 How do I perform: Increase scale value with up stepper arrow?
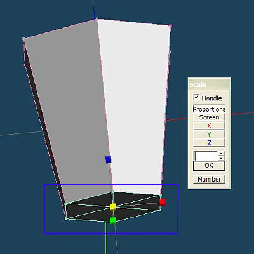pos(221,154)
